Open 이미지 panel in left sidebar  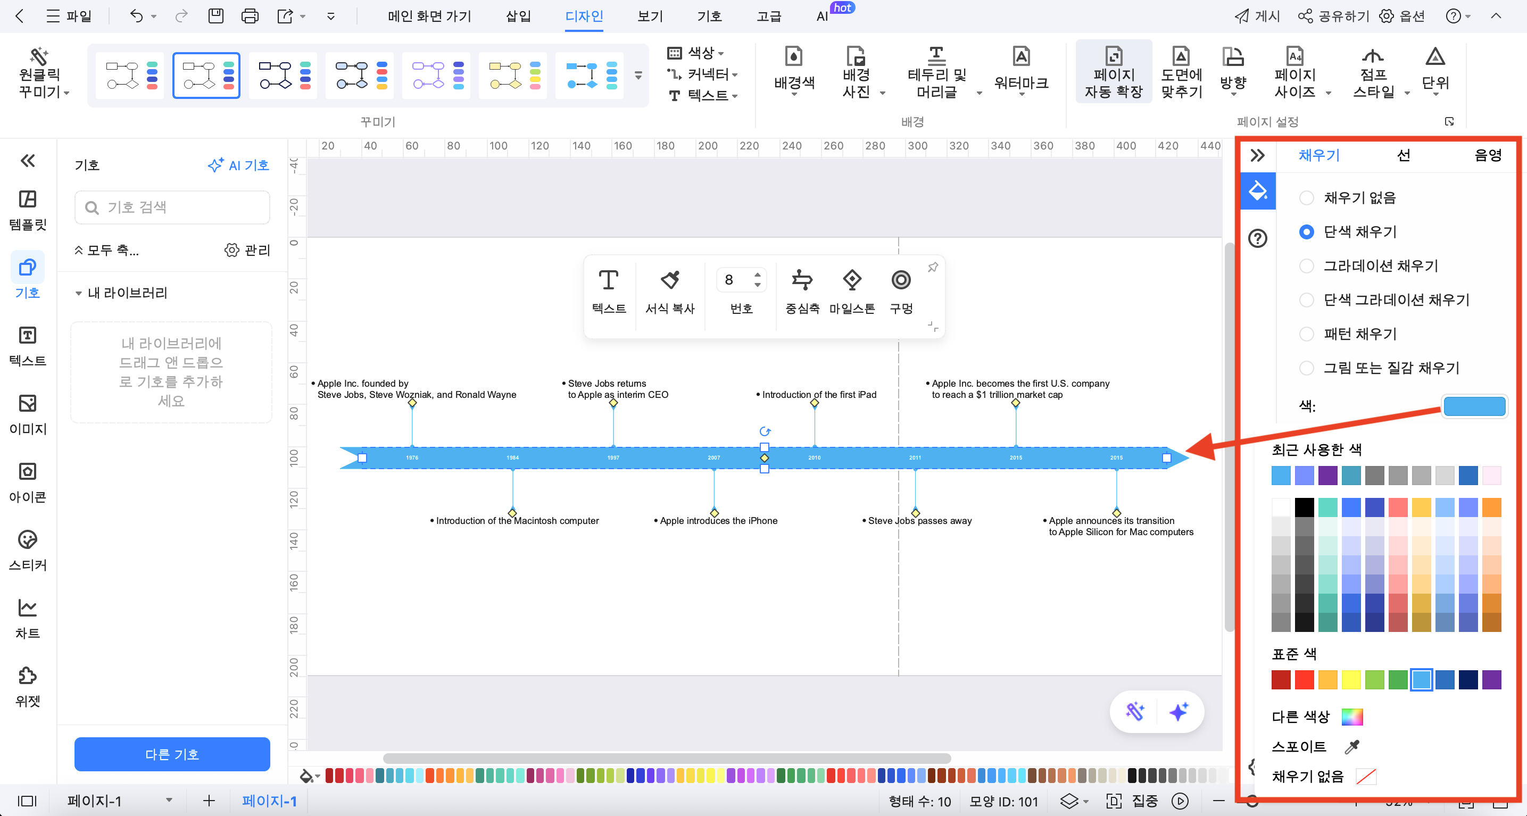(27, 415)
